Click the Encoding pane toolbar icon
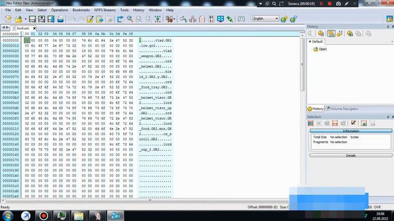Image resolution: width=394 pixels, height=221 pixels. point(169,19)
